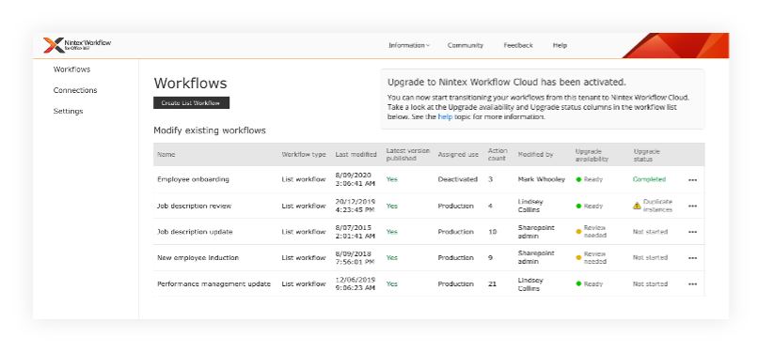Click the Create List Workflow button
The image size is (774, 352).
click(192, 103)
